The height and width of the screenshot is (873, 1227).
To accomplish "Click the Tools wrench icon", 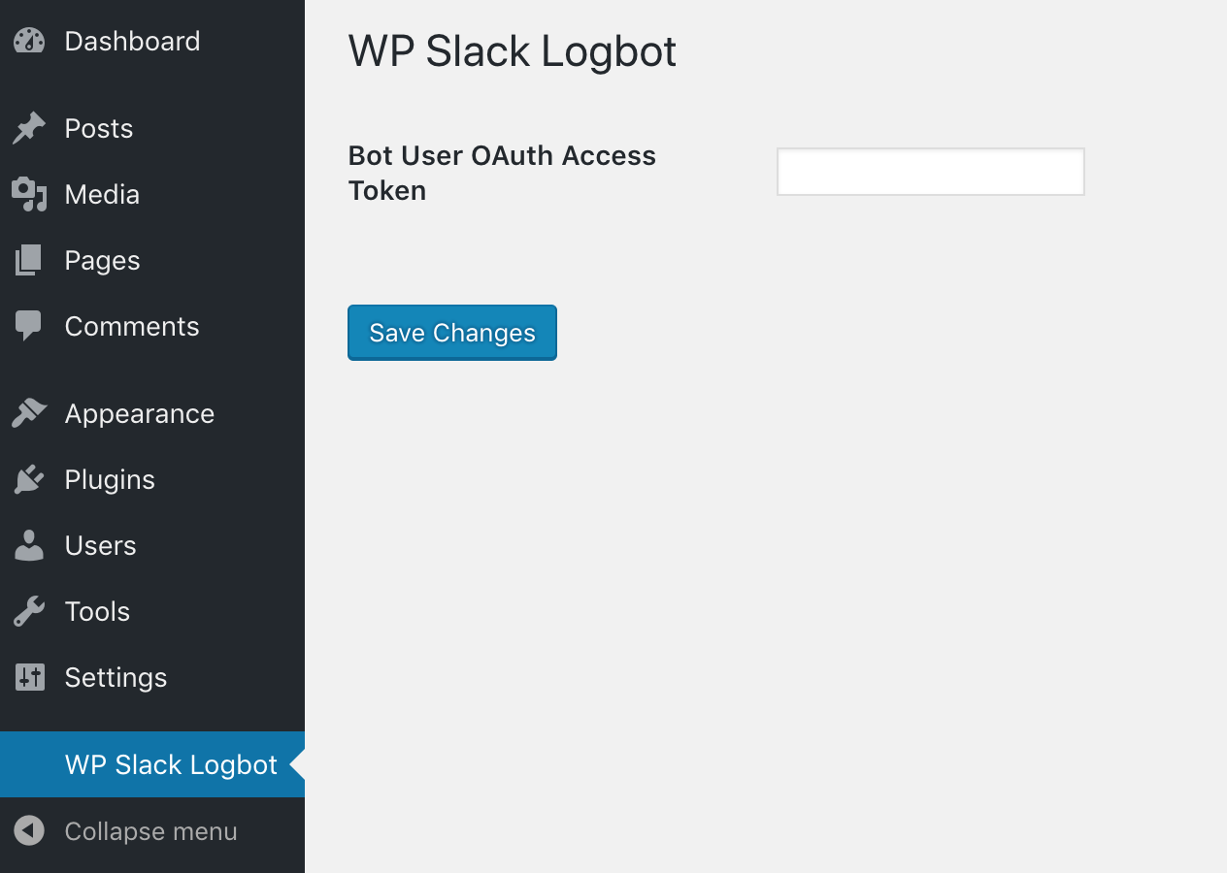I will (29, 611).
